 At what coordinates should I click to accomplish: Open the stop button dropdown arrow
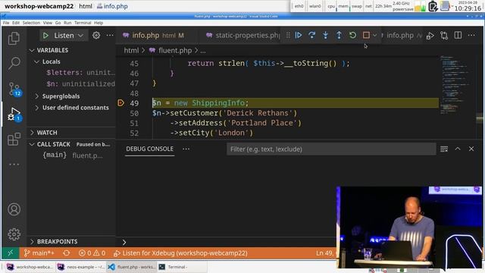point(374,36)
